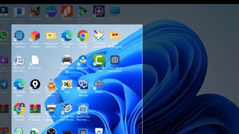Open the VLC media player shortcut

51,84
